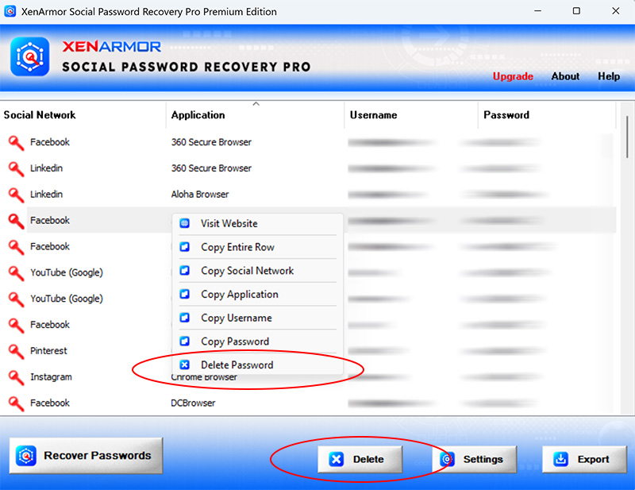The width and height of the screenshot is (635, 490).
Task: Select the "Pinterest" row text
Action: pyautogui.click(x=48, y=351)
